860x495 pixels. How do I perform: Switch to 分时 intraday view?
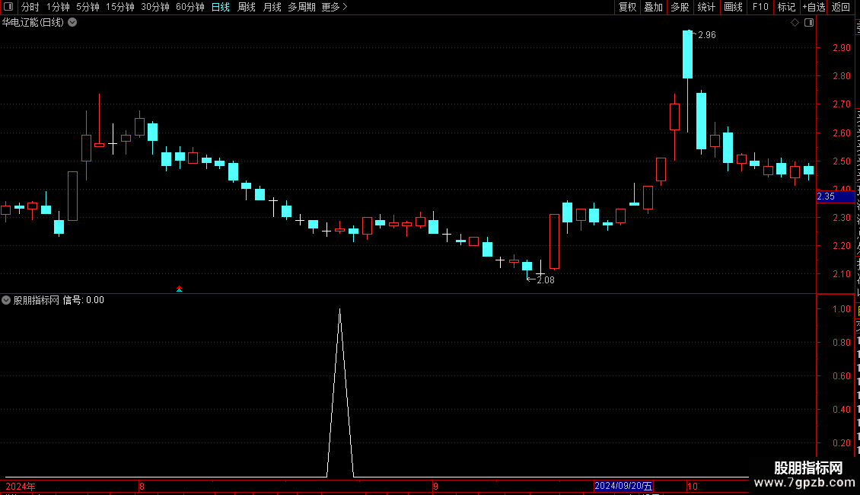click(30, 7)
